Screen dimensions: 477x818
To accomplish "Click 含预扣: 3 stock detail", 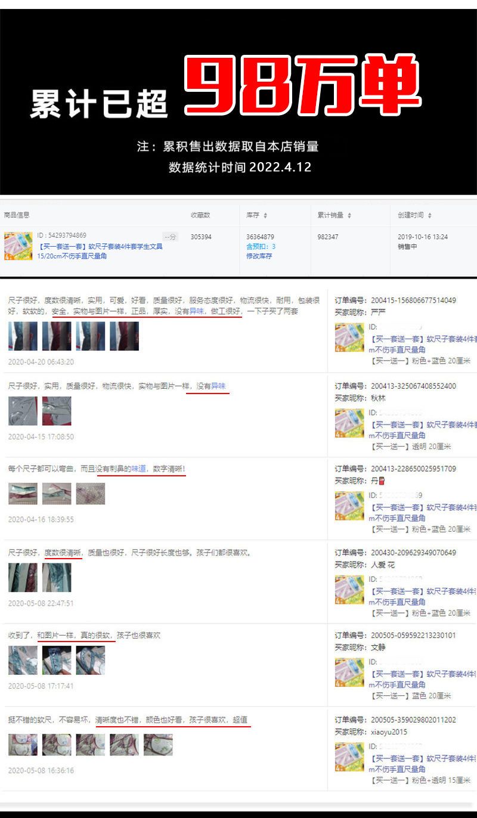I will (x=261, y=246).
